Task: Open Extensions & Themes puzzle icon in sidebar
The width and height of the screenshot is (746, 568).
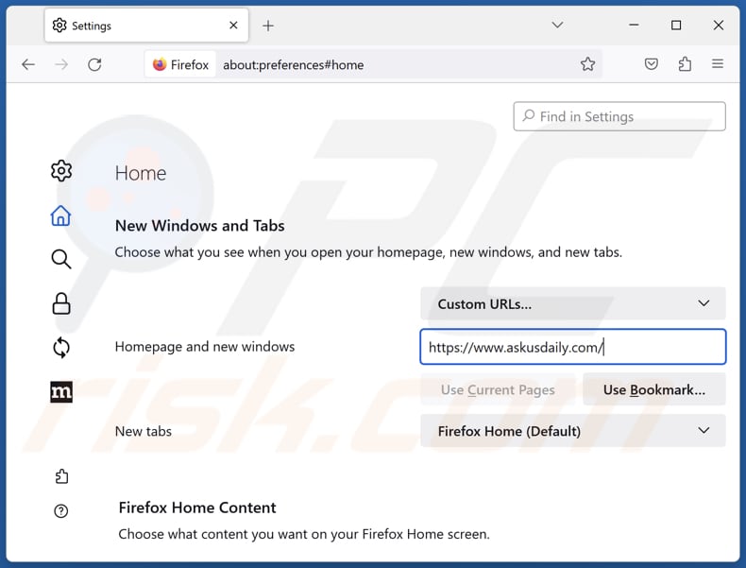Action: click(x=61, y=476)
